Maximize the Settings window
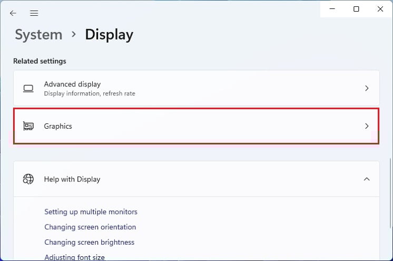Viewport: 393px width, 261px height. pyautogui.click(x=357, y=9)
